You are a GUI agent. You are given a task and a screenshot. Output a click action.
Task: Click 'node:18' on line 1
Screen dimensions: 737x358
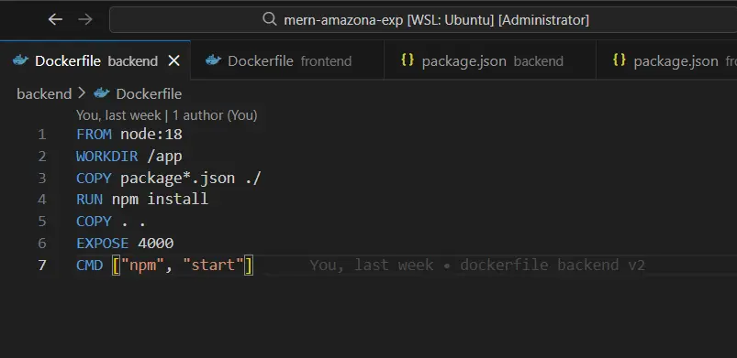point(151,135)
